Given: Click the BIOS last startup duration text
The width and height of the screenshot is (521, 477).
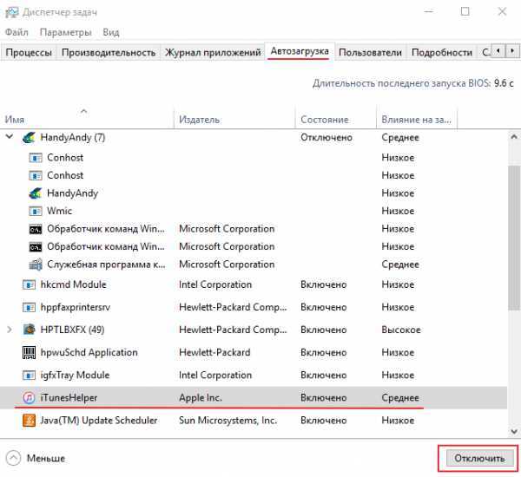Looking at the screenshot, I should (413, 83).
